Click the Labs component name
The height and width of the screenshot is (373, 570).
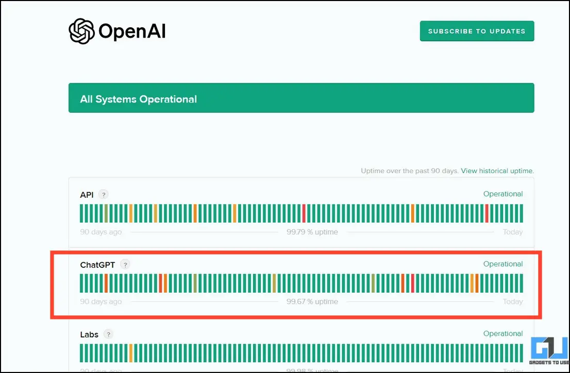pos(89,334)
